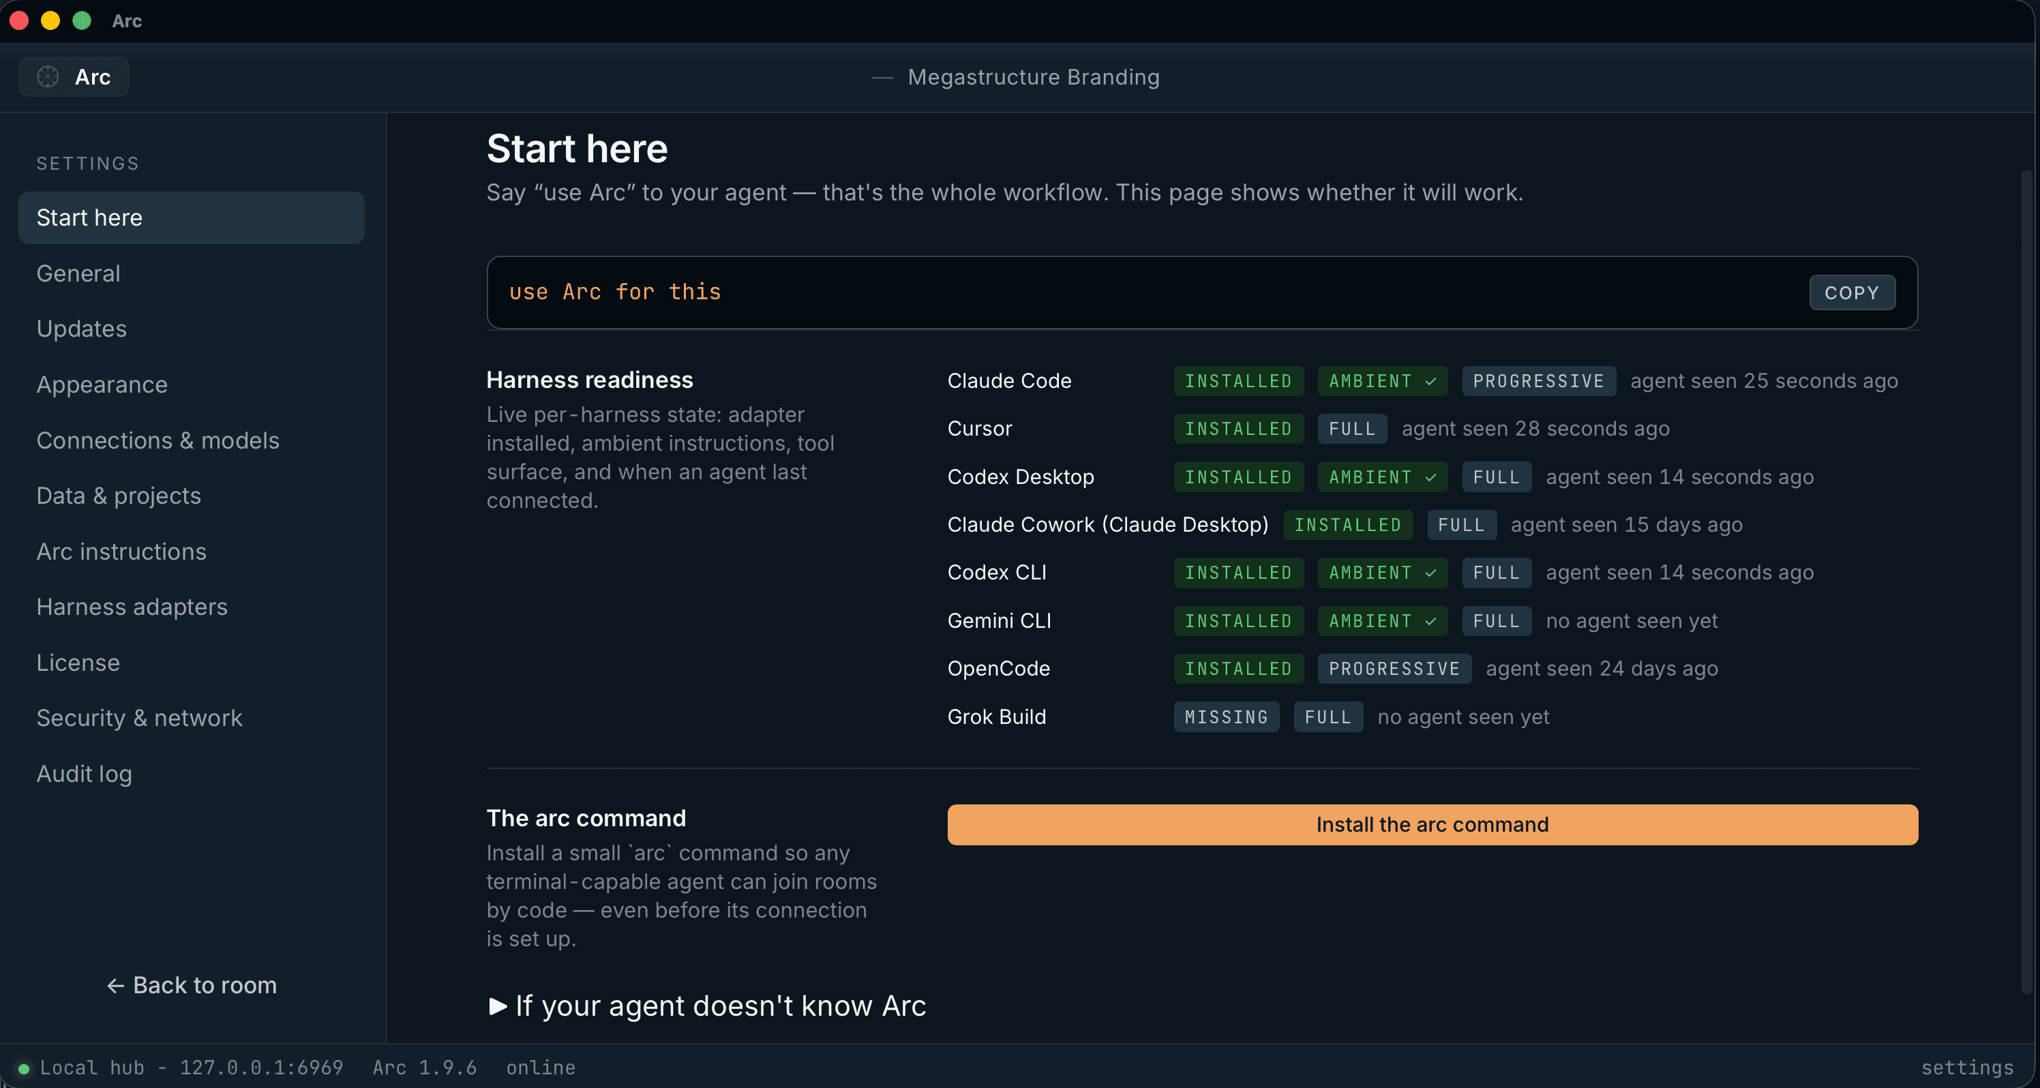This screenshot has height=1088, width=2040.
Task: Click 'agent seen 25 seconds ago' text
Action: 1764,381
